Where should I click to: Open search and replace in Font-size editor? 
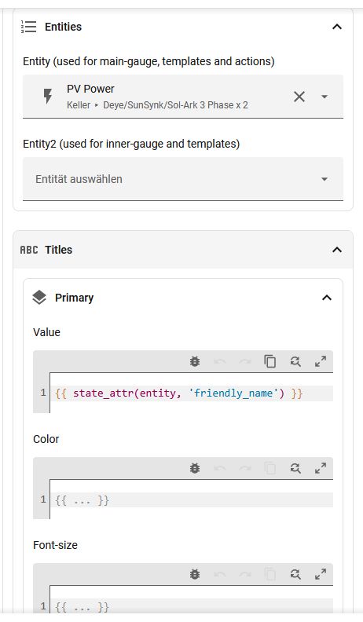tap(295, 574)
